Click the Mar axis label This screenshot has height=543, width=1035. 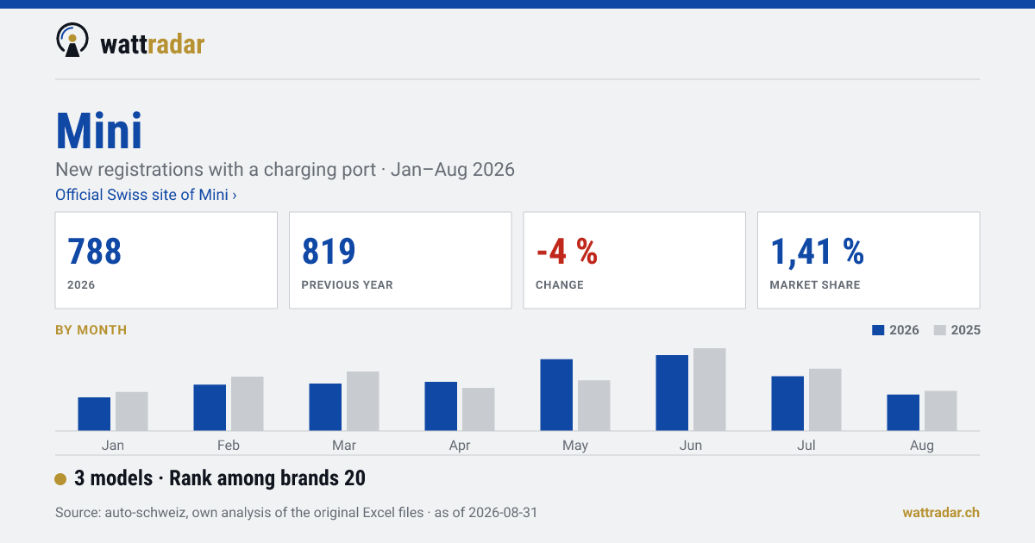[344, 446]
